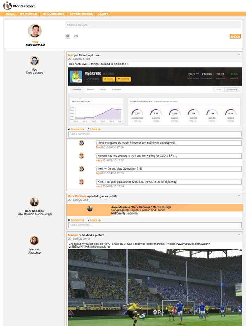The height and width of the screenshot is (326, 246).
Task: Click the attach video icon
Action: [x=76, y=36]
